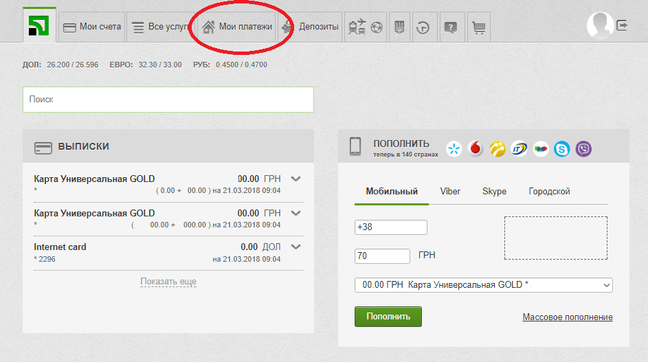Switch to the Городской tab
Image resolution: width=648 pixels, height=362 pixels.
click(549, 192)
